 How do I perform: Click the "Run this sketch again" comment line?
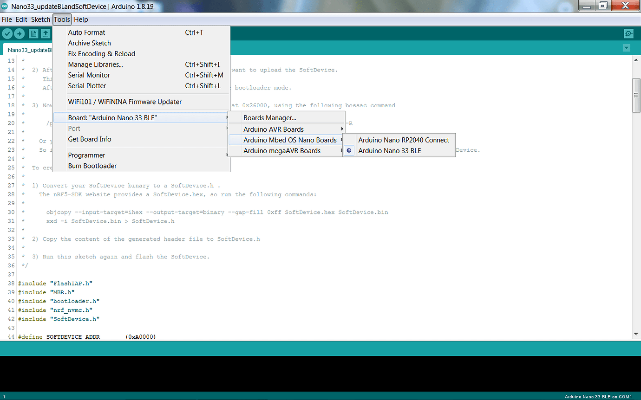tap(121, 257)
